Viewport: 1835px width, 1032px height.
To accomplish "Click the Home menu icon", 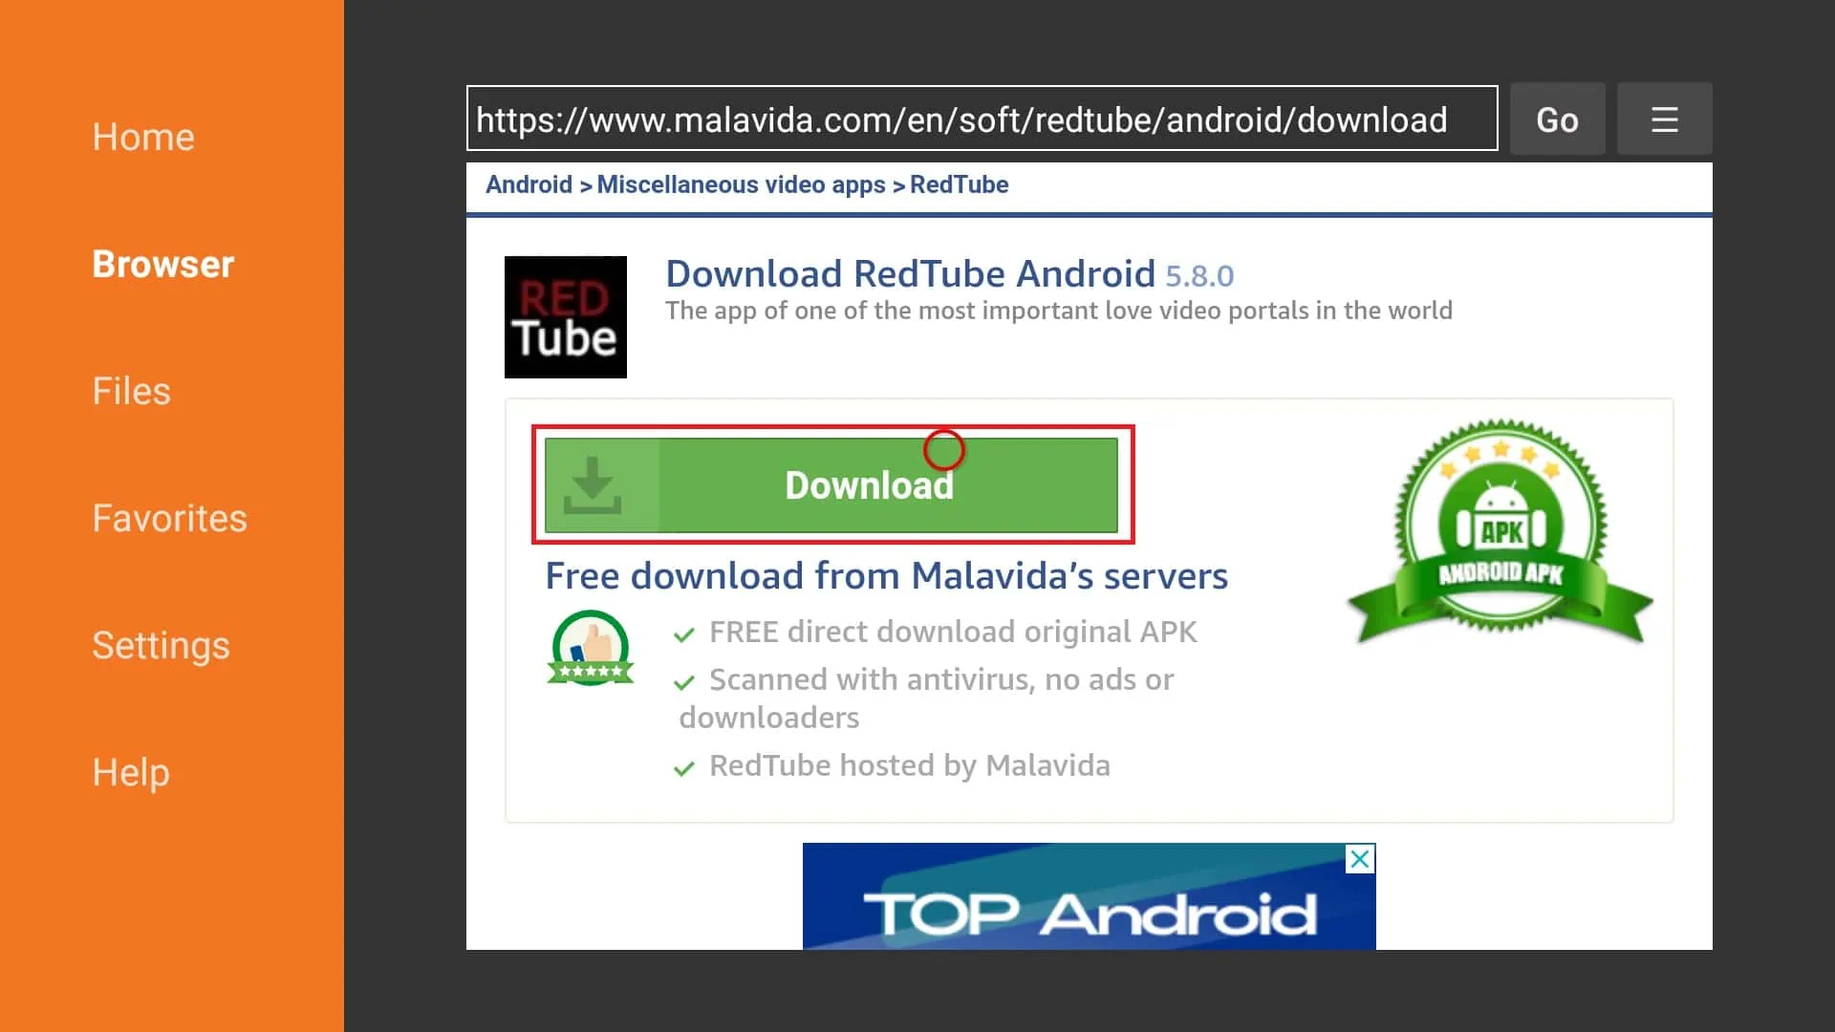I will (x=142, y=135).
